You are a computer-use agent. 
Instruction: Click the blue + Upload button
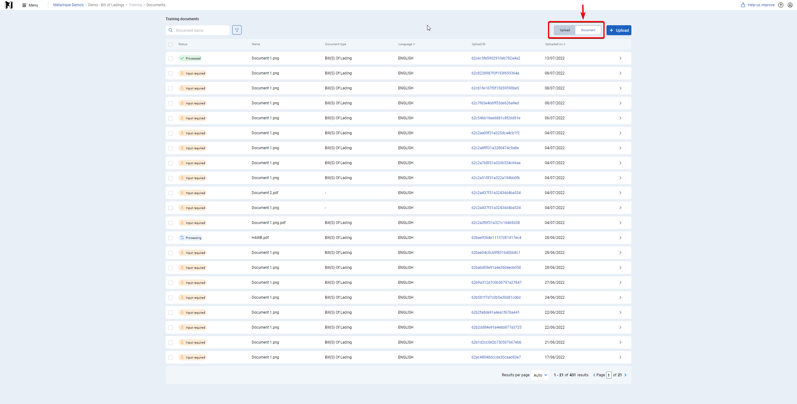(619, 30)
